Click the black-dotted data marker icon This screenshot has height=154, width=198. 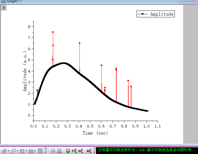pos(89,151)
